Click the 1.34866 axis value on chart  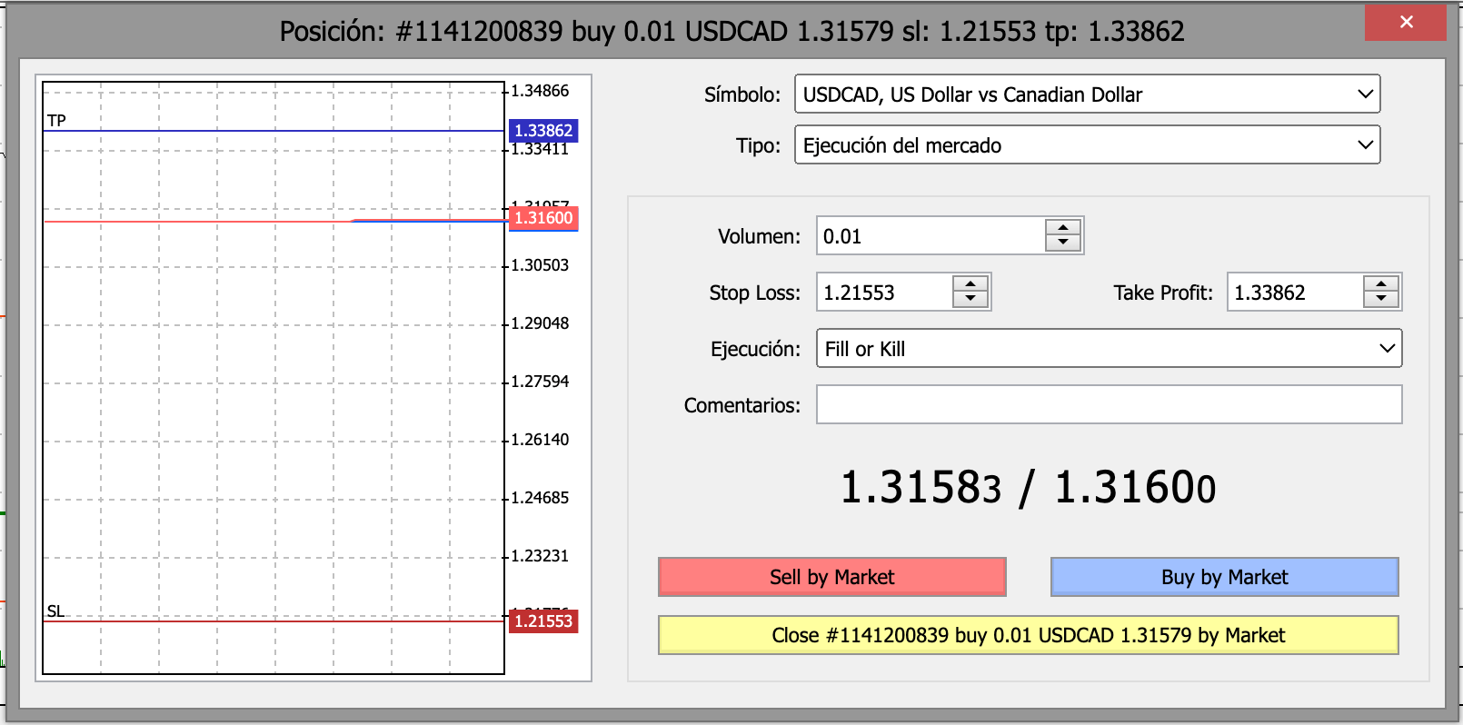point(540,91)
